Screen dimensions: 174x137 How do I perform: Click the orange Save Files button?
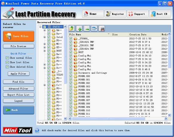point(19,36)
